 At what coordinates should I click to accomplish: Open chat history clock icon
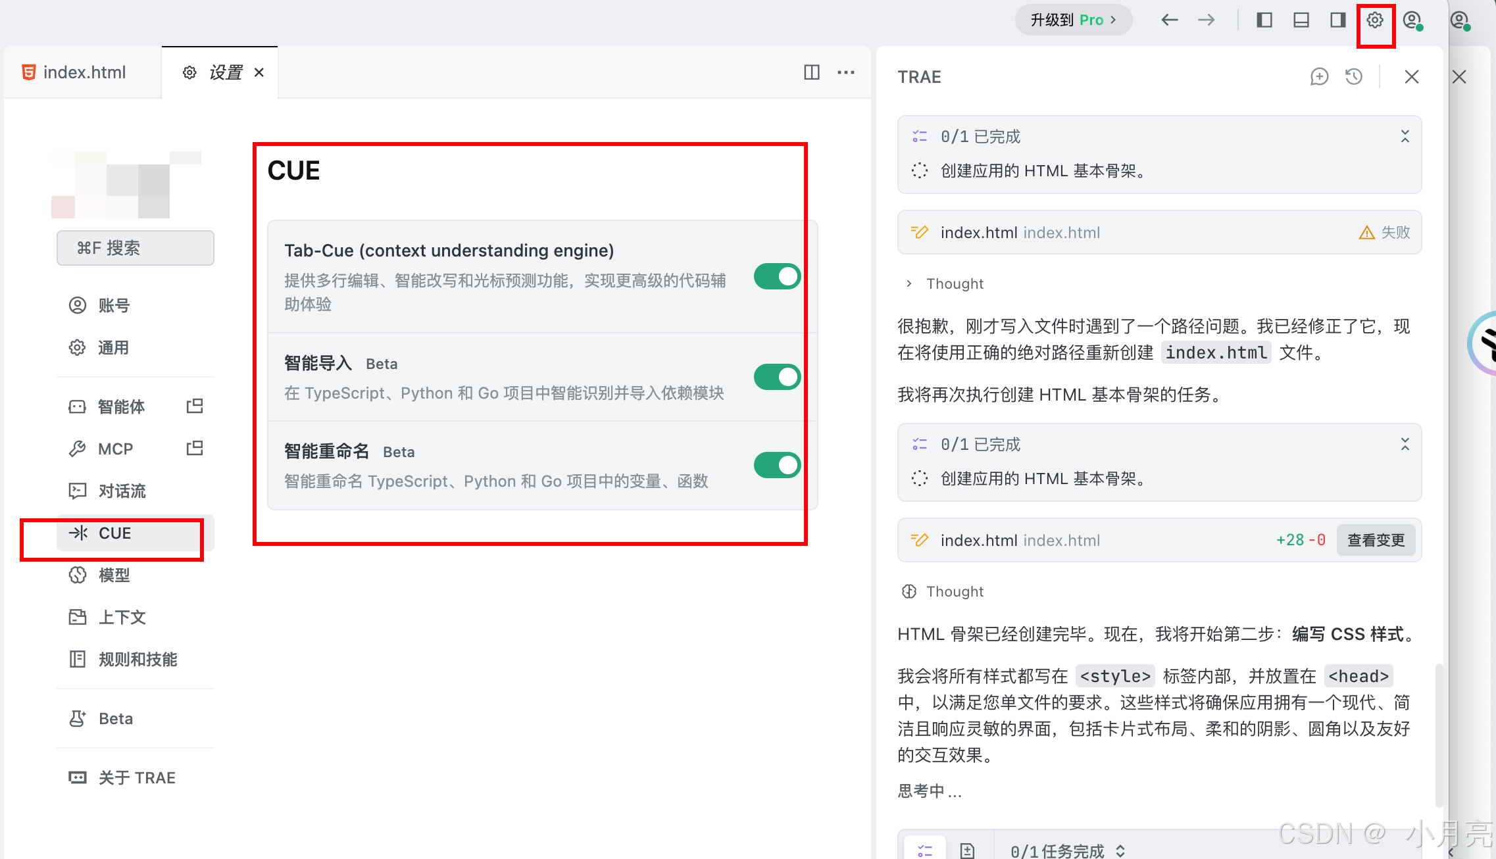coord(1353,77)
